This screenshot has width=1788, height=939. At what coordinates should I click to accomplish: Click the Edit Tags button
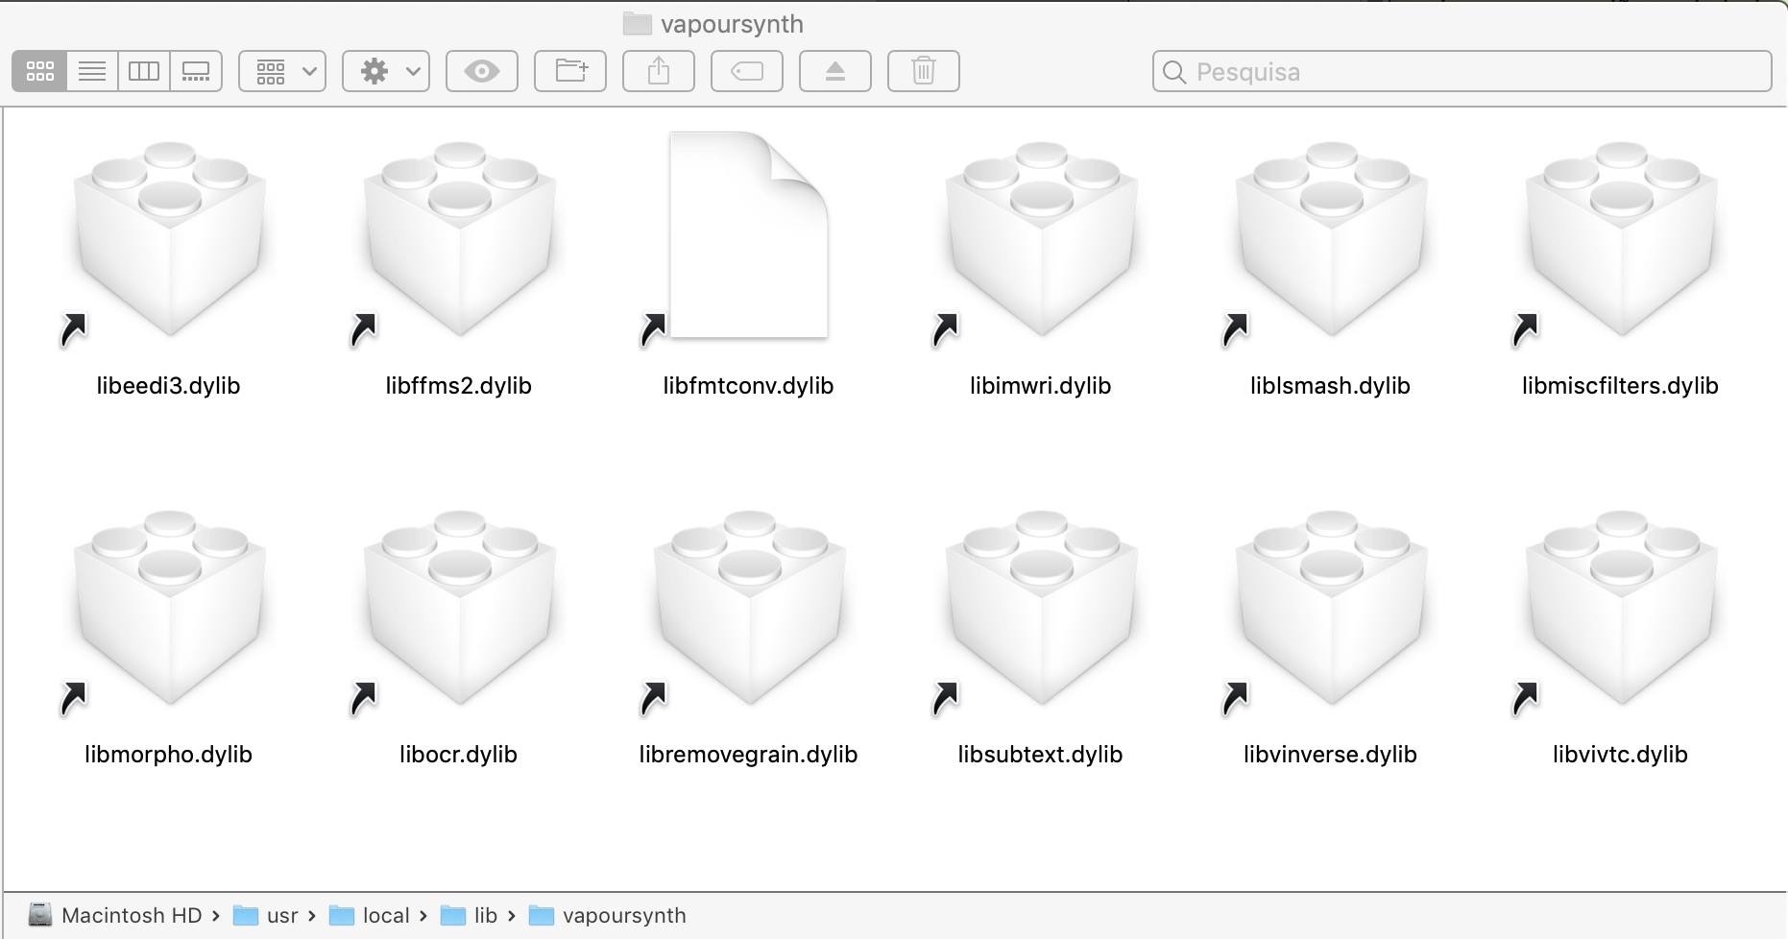747,71
